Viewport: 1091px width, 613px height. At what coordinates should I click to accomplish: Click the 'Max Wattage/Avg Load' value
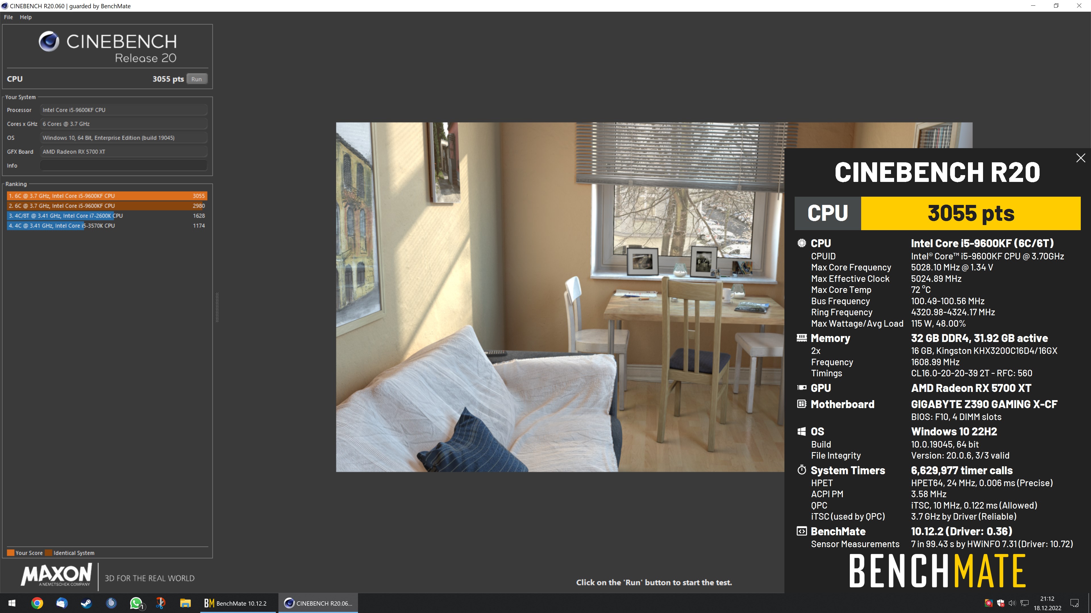938,324
